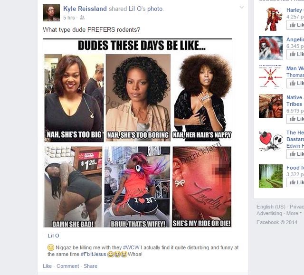Click the heart and skull page thumbnail
Image resolution: width=304 pixels, height=275 pixels.
271,141
